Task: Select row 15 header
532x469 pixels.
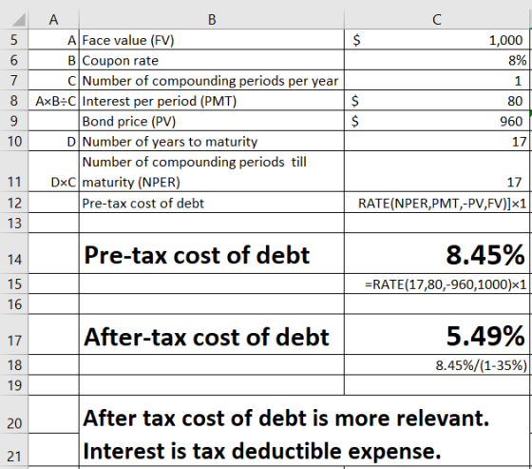Action: (14, 283)
